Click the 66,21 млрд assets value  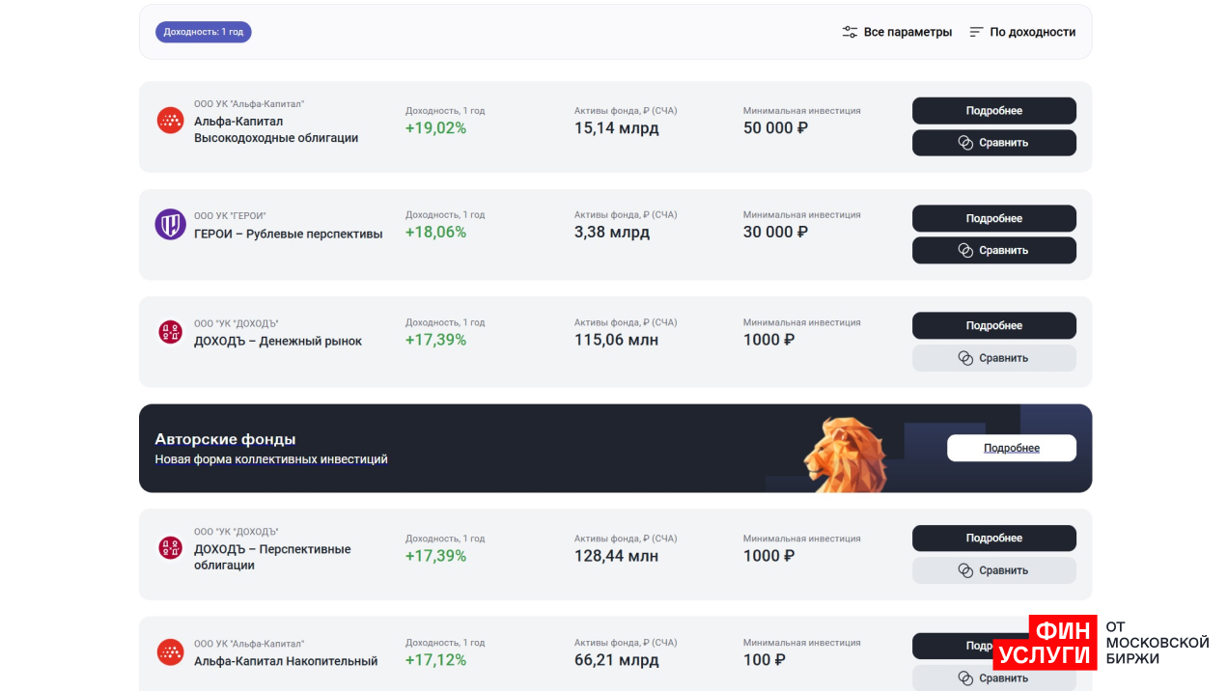click(x=617, y=660)
